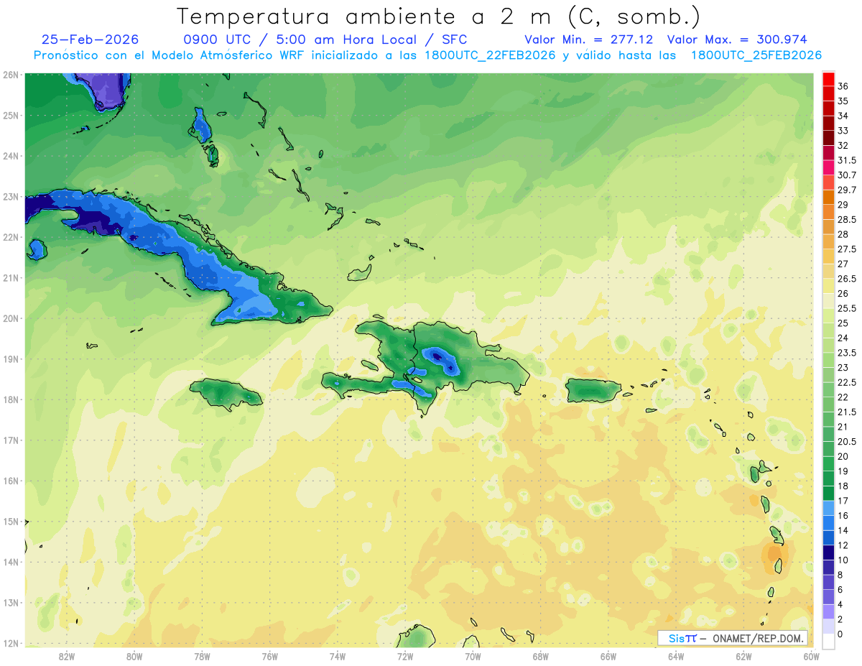Click the longitude label '70W'
862x666 pixels.
tap(473, 656)
